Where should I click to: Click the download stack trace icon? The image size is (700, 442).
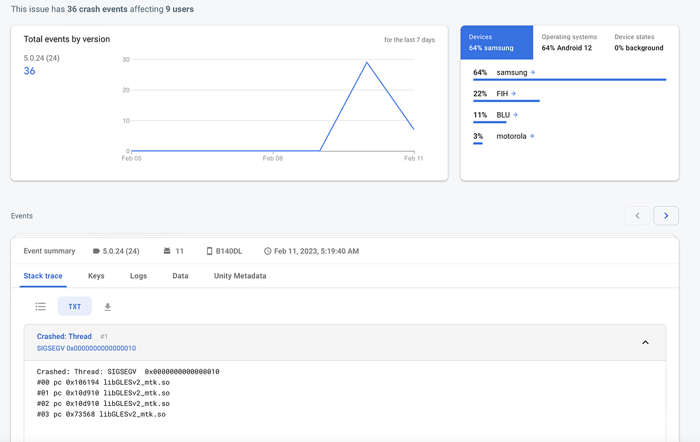[x=107, y=307]
